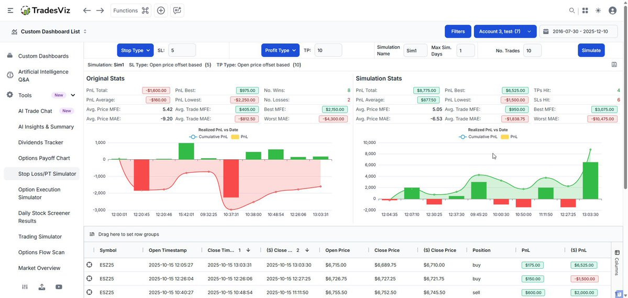628x298 pixels.
Task: Open the hamburger sidebar menu
Action: click(10, 11)
